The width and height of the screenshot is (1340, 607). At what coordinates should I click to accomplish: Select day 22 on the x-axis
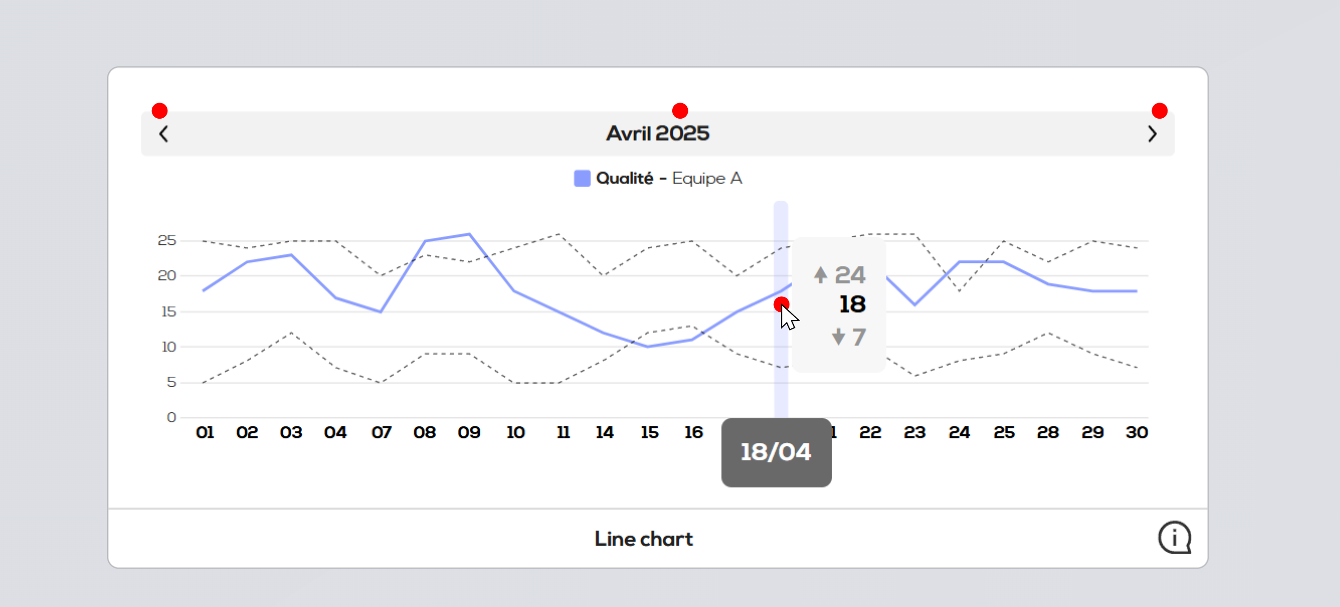870,432
